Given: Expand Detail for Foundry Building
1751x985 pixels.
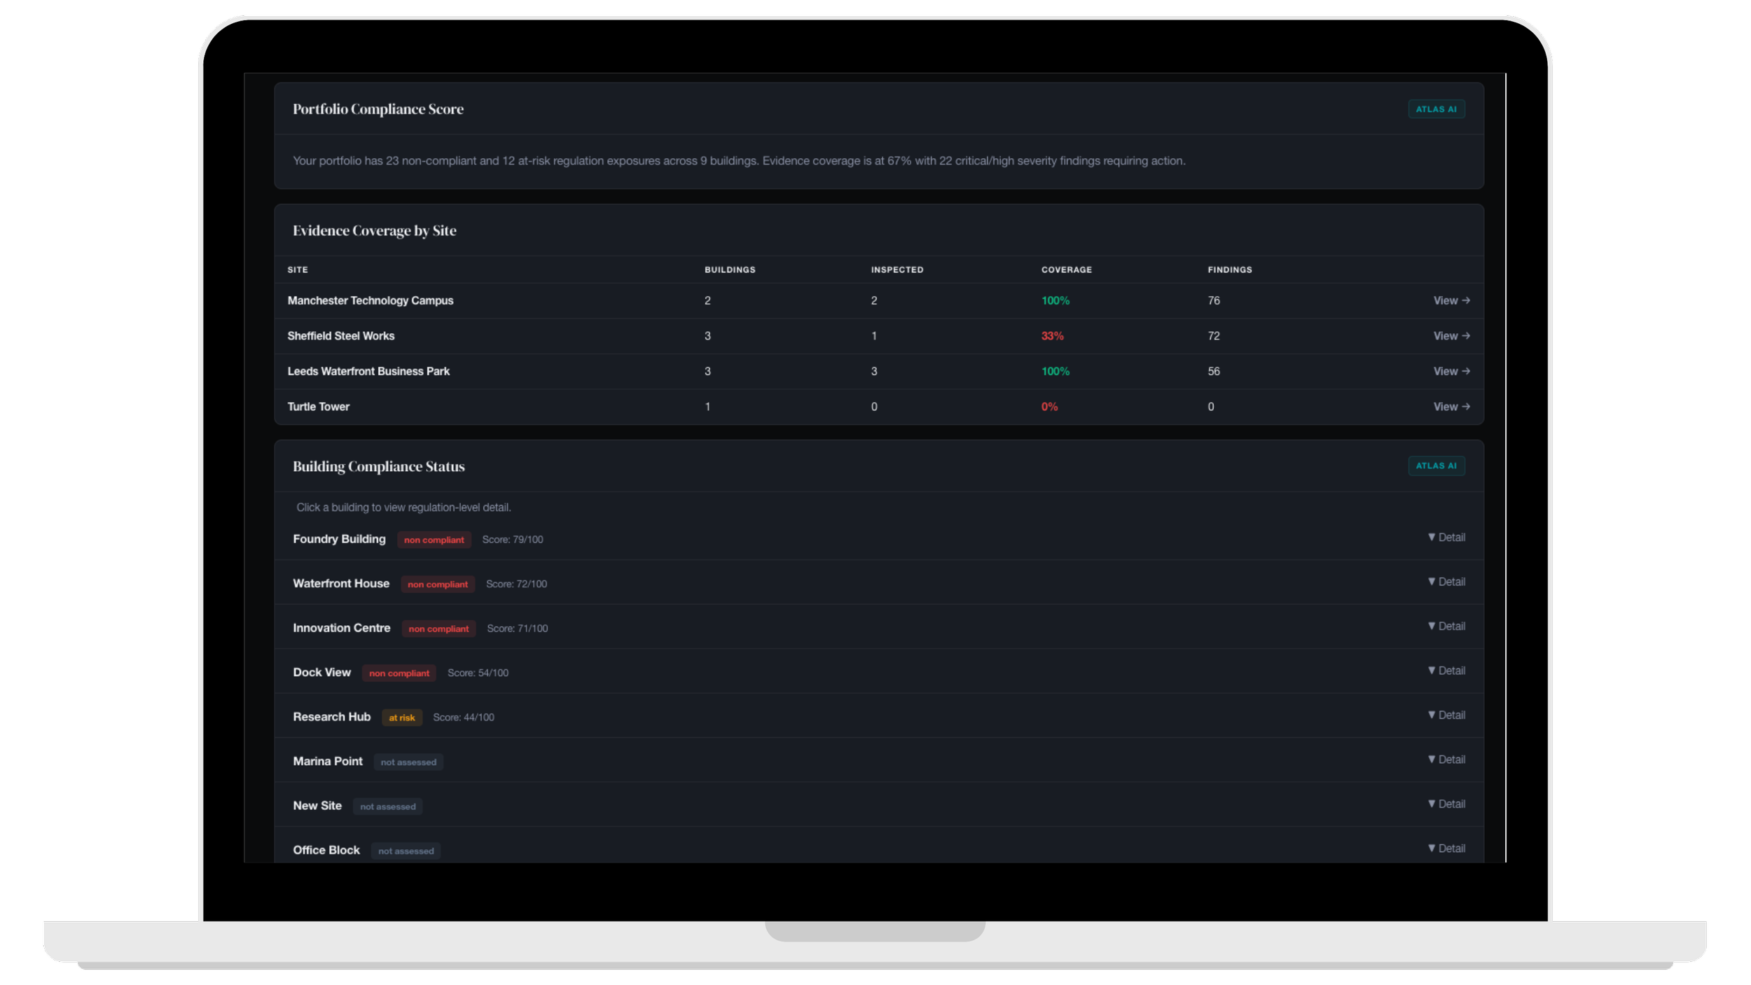Looking at the screenshot, I should click(1446, 537).
